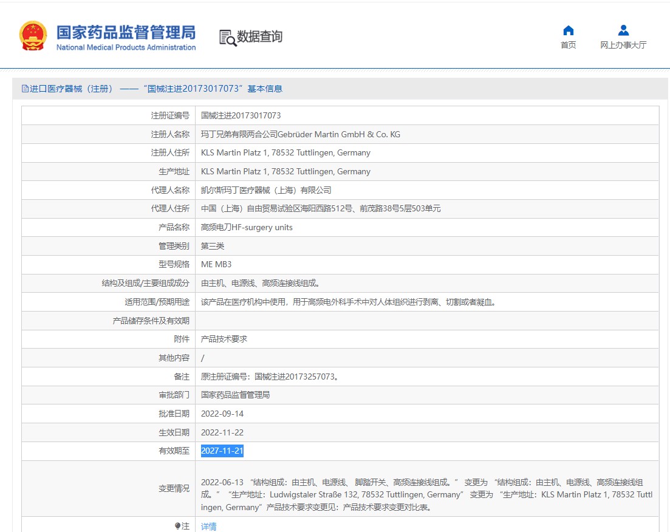Click the 网上办事大厅 label
This screenshot has height=532, width=670.
point(623,45)
